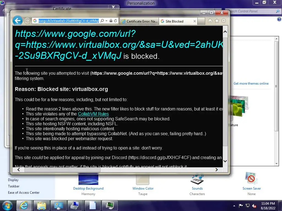Screen dimensions: 282x211
Task: Click the Screen Saver disabled icon
Action: (x=251, y=179)
